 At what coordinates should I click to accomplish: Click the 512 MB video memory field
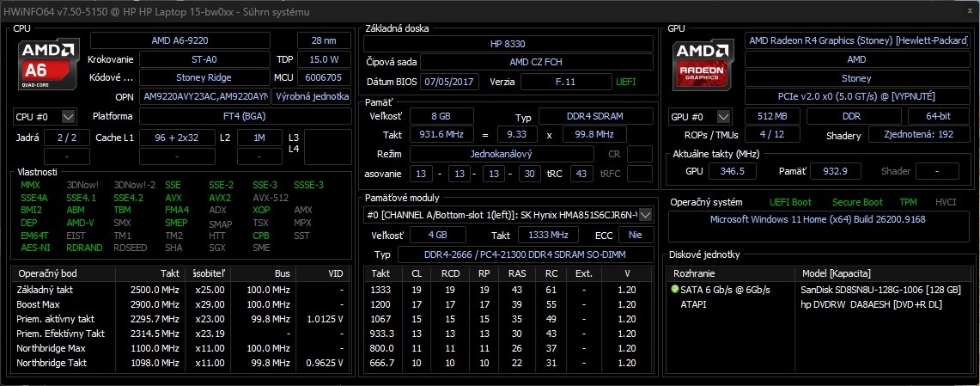tap(772, 116)
